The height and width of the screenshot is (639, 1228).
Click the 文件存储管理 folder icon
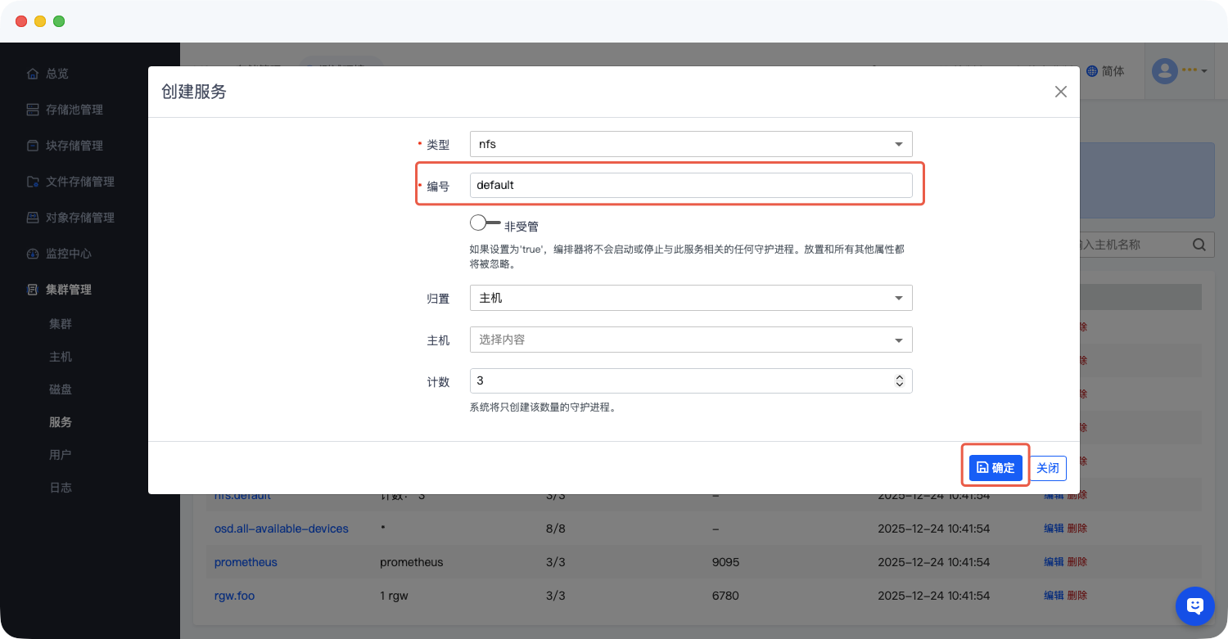(33, 182)
